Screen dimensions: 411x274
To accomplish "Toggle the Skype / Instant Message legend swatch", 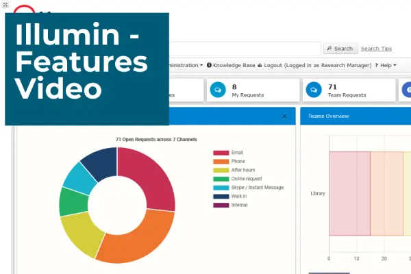I will click(221, 188).
